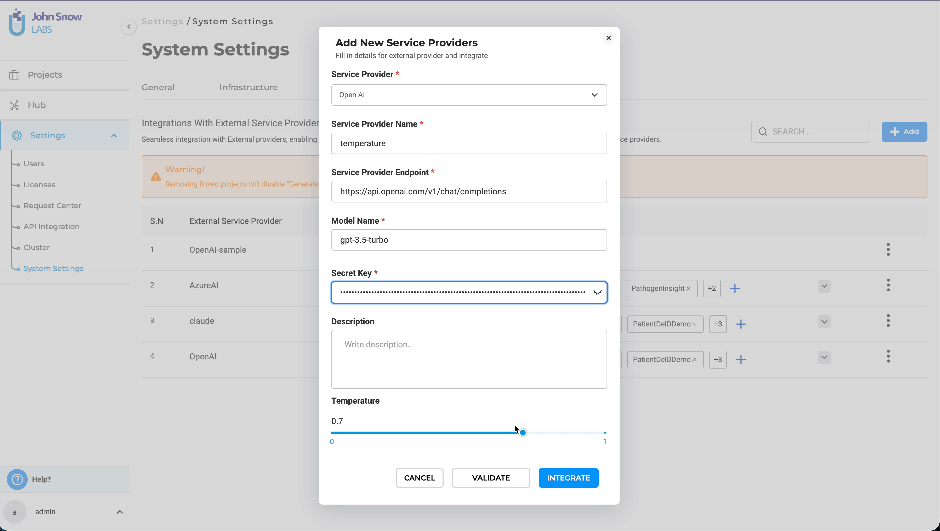940x531 pixels.
Task: Remove PathogenInsight tag with its x icon
Action: 688,289
